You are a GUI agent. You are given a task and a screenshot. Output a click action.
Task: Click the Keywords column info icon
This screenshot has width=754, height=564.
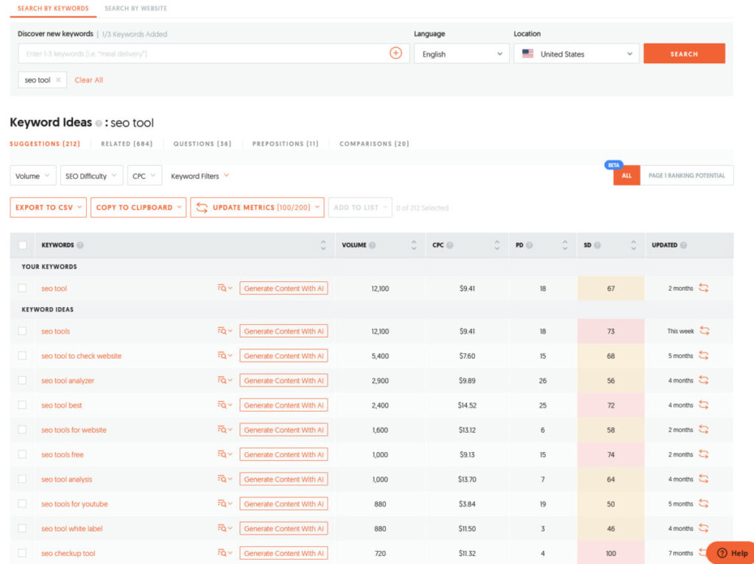[80, 245]
